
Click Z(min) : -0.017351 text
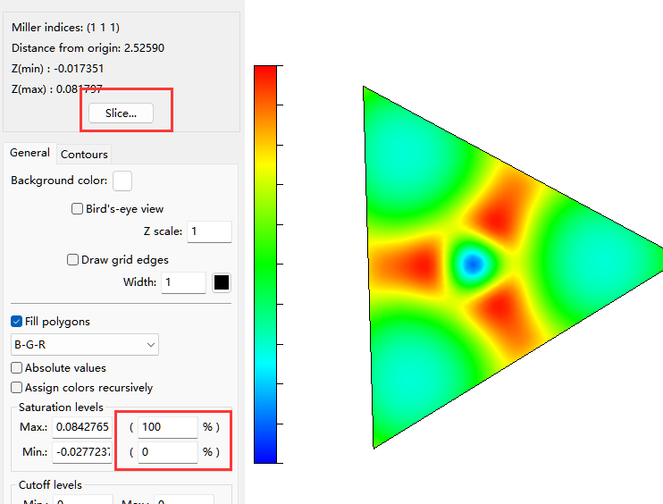coord(57,69)
